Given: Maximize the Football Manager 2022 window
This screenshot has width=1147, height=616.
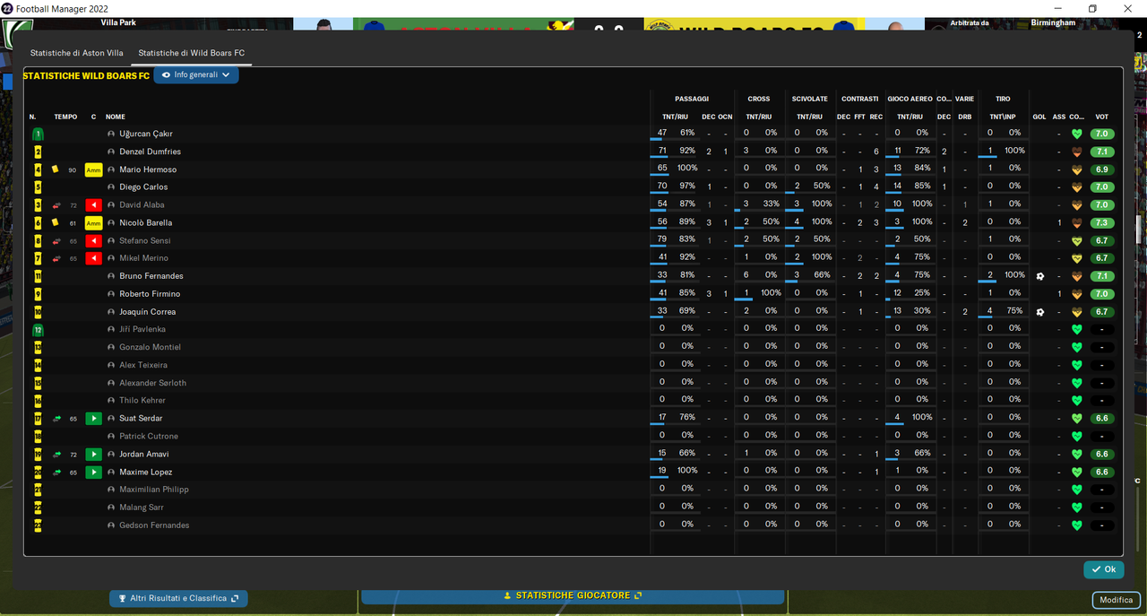Looking at the screenshot, I should point(1092,8).
